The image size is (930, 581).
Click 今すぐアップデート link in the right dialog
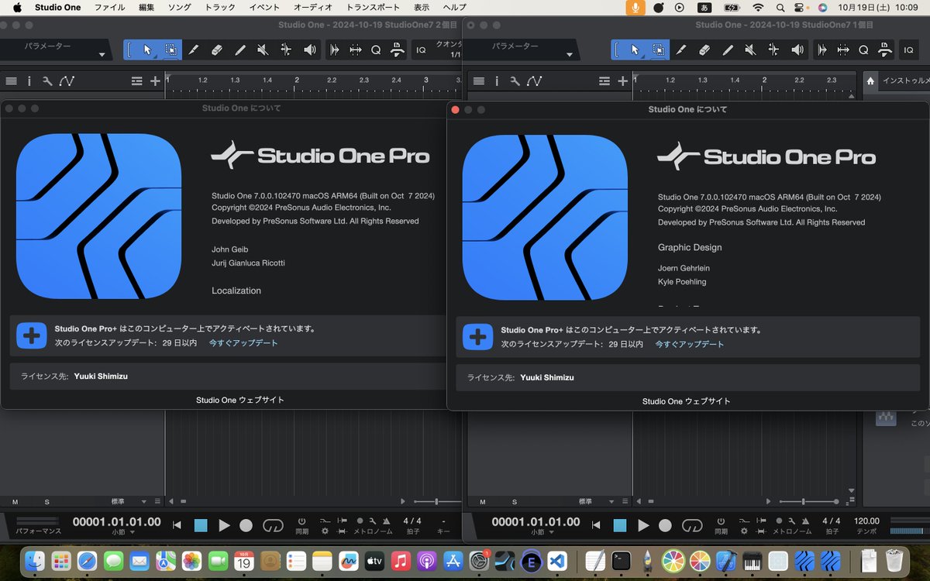click(690, 344)
